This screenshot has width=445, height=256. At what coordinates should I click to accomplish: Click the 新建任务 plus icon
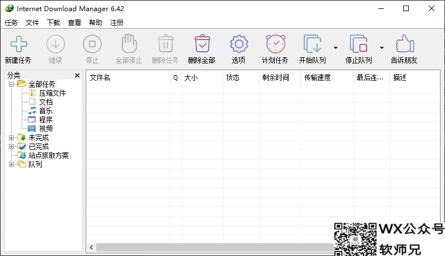pos(19,44)
